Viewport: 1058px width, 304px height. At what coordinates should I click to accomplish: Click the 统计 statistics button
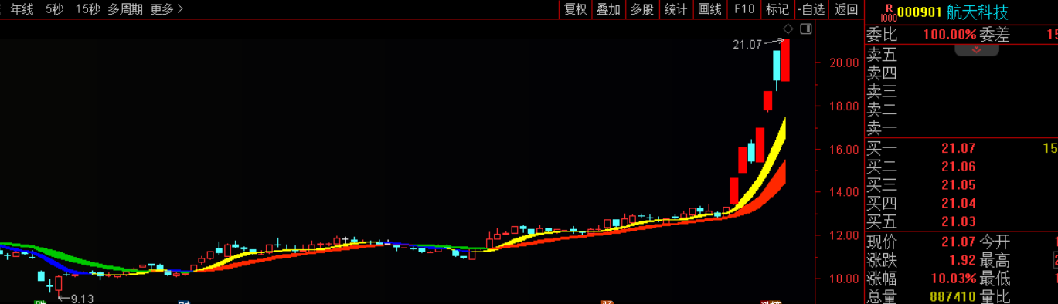point(675,9)
